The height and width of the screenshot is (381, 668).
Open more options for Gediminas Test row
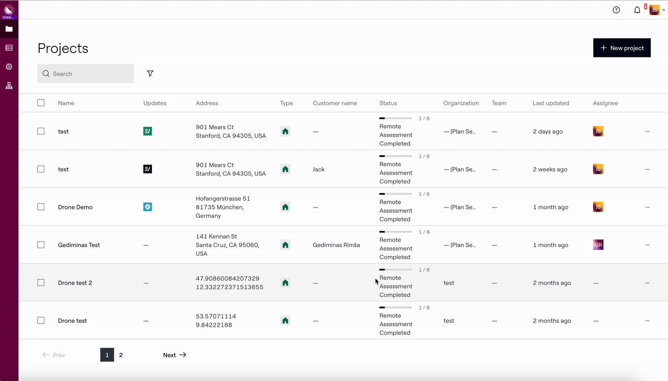[647, 245]
